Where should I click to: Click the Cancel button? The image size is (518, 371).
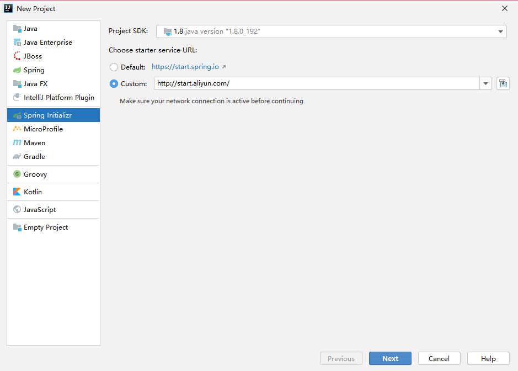click(439, 358)
